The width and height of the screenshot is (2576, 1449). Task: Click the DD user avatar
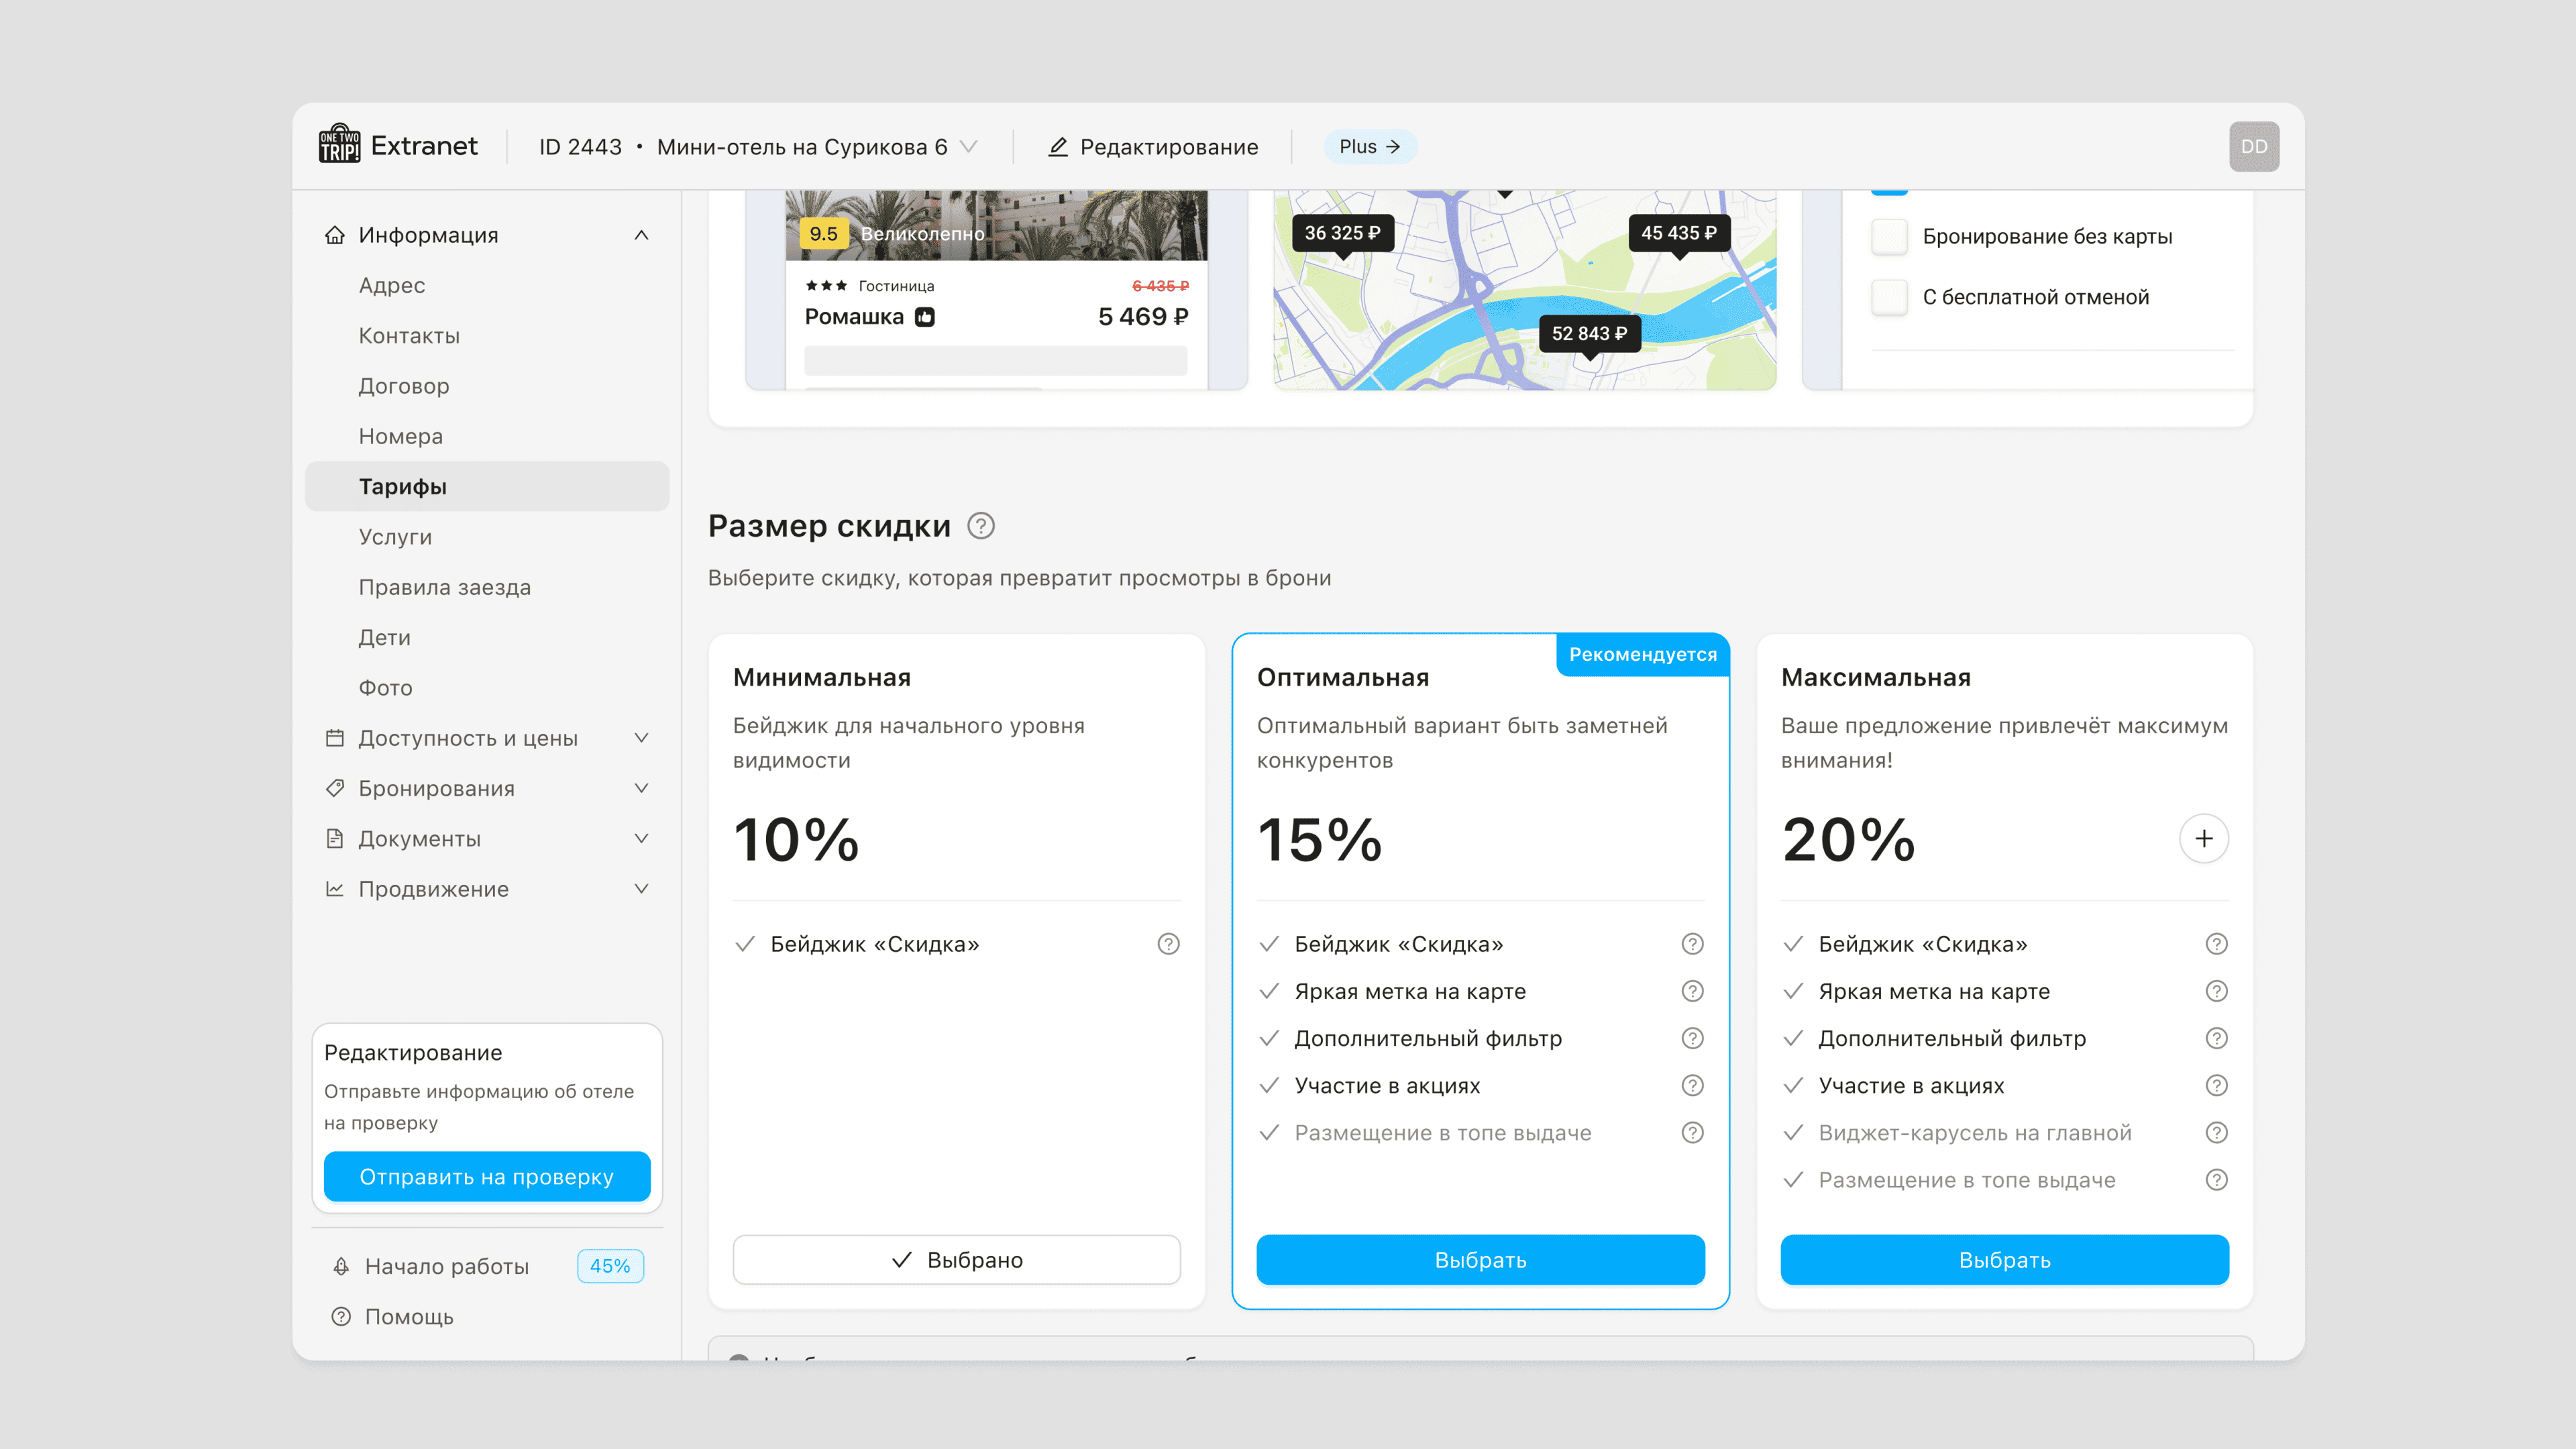tap(2253, 147)
